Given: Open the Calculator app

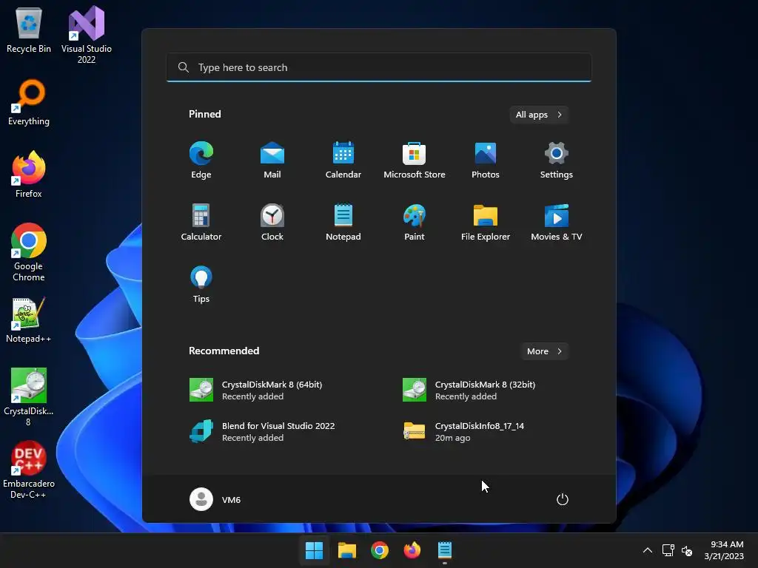Looking at the screenshot, I should 201,222.
